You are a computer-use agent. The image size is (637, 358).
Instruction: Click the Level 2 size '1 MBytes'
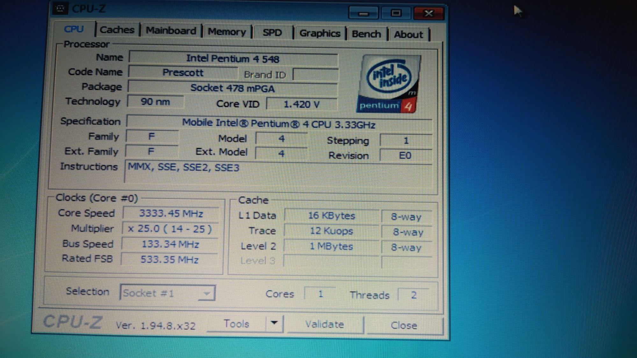(x=332, y=246)
